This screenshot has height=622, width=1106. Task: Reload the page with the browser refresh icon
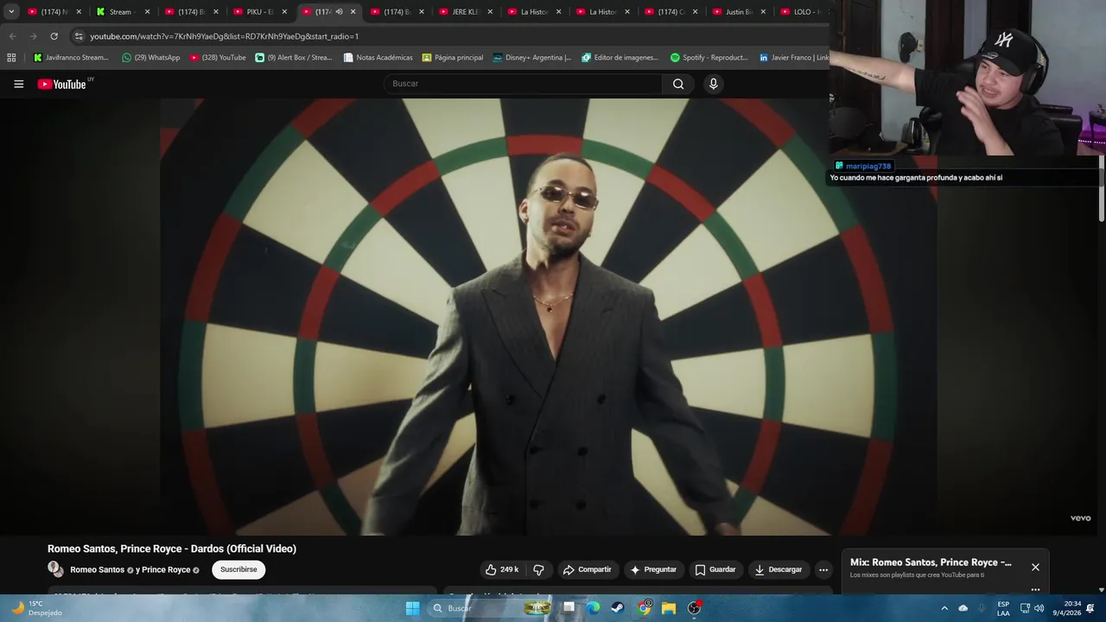[54, 36]
